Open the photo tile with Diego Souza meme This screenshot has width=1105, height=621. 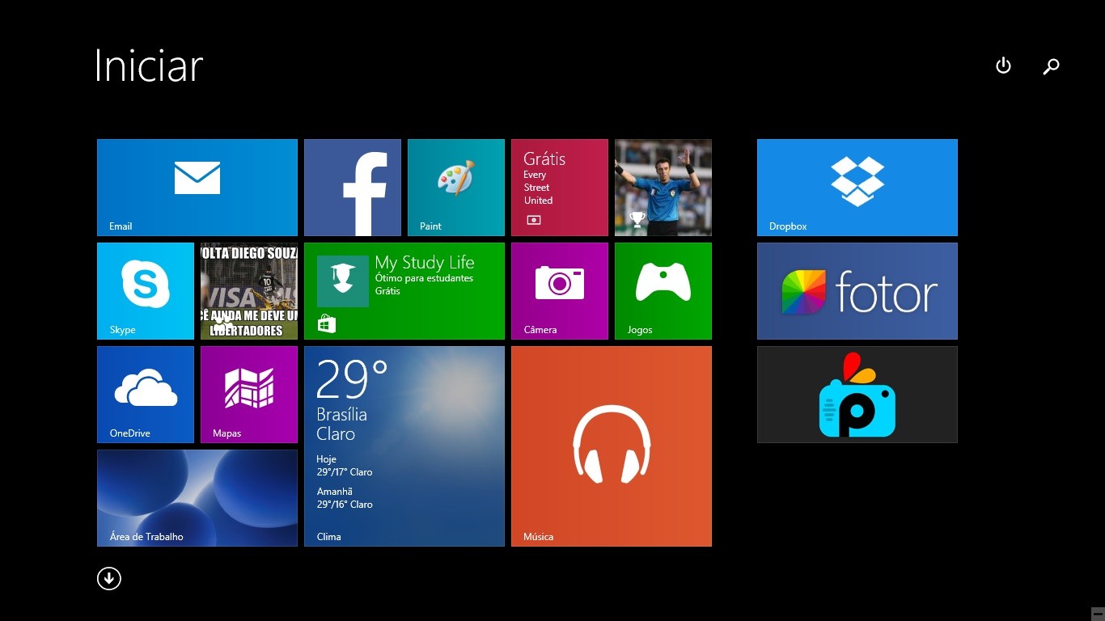pyautogui.click(x=249, y=291)
